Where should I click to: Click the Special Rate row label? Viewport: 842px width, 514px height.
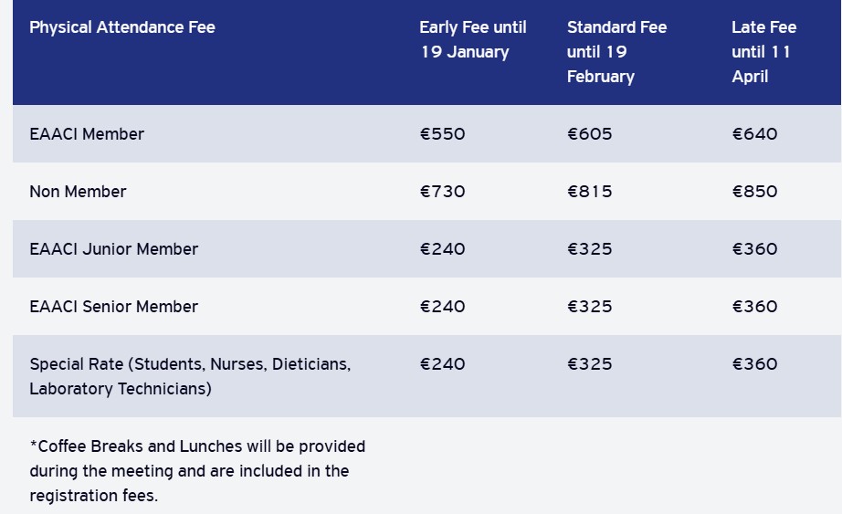(190, 376)
